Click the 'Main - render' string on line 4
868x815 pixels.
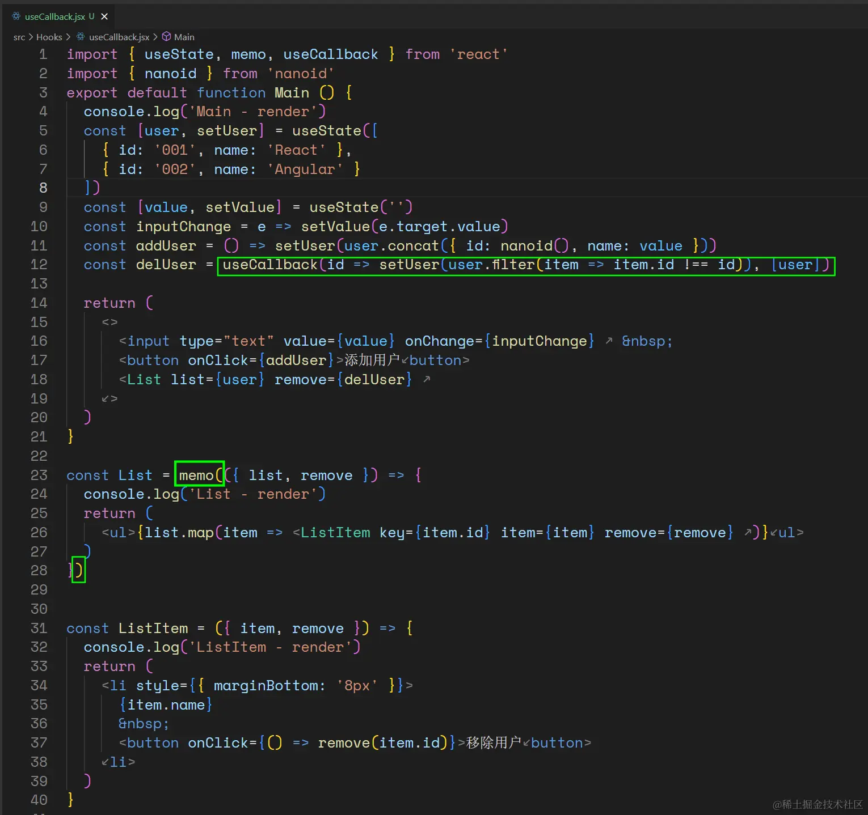click(253, 112)
